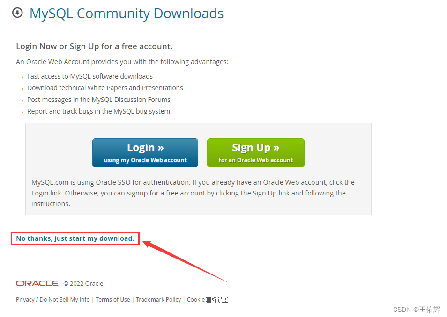Screen dimensions: 447x317
Task: Click 'Post messages in the MySQL Discussion Forums'
Action: tap(99, 100)
